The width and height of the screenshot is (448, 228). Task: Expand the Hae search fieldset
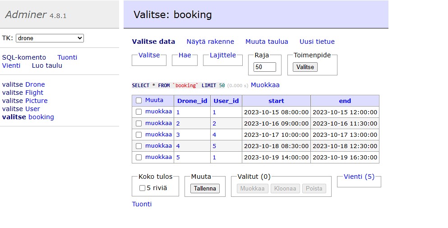coord(185,55)
